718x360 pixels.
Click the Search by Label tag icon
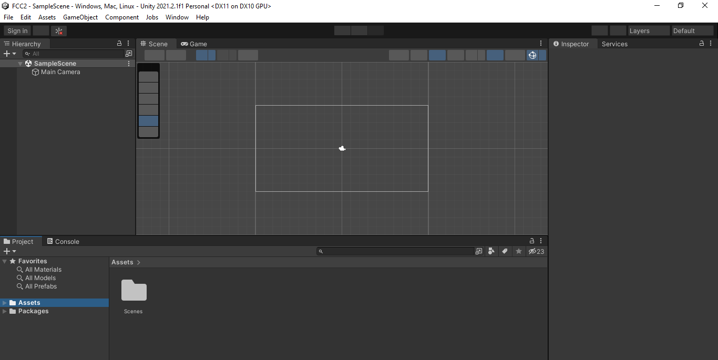[505, 251]
